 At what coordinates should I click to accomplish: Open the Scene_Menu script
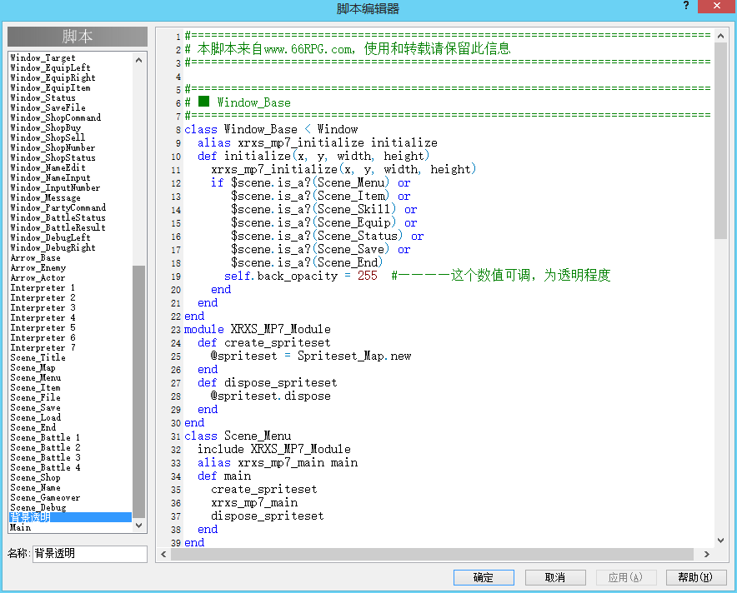click(x=36, y=377)
